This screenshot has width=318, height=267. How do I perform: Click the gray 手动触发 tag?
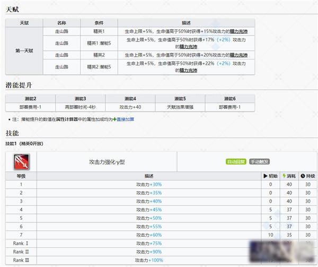(259, 161)
